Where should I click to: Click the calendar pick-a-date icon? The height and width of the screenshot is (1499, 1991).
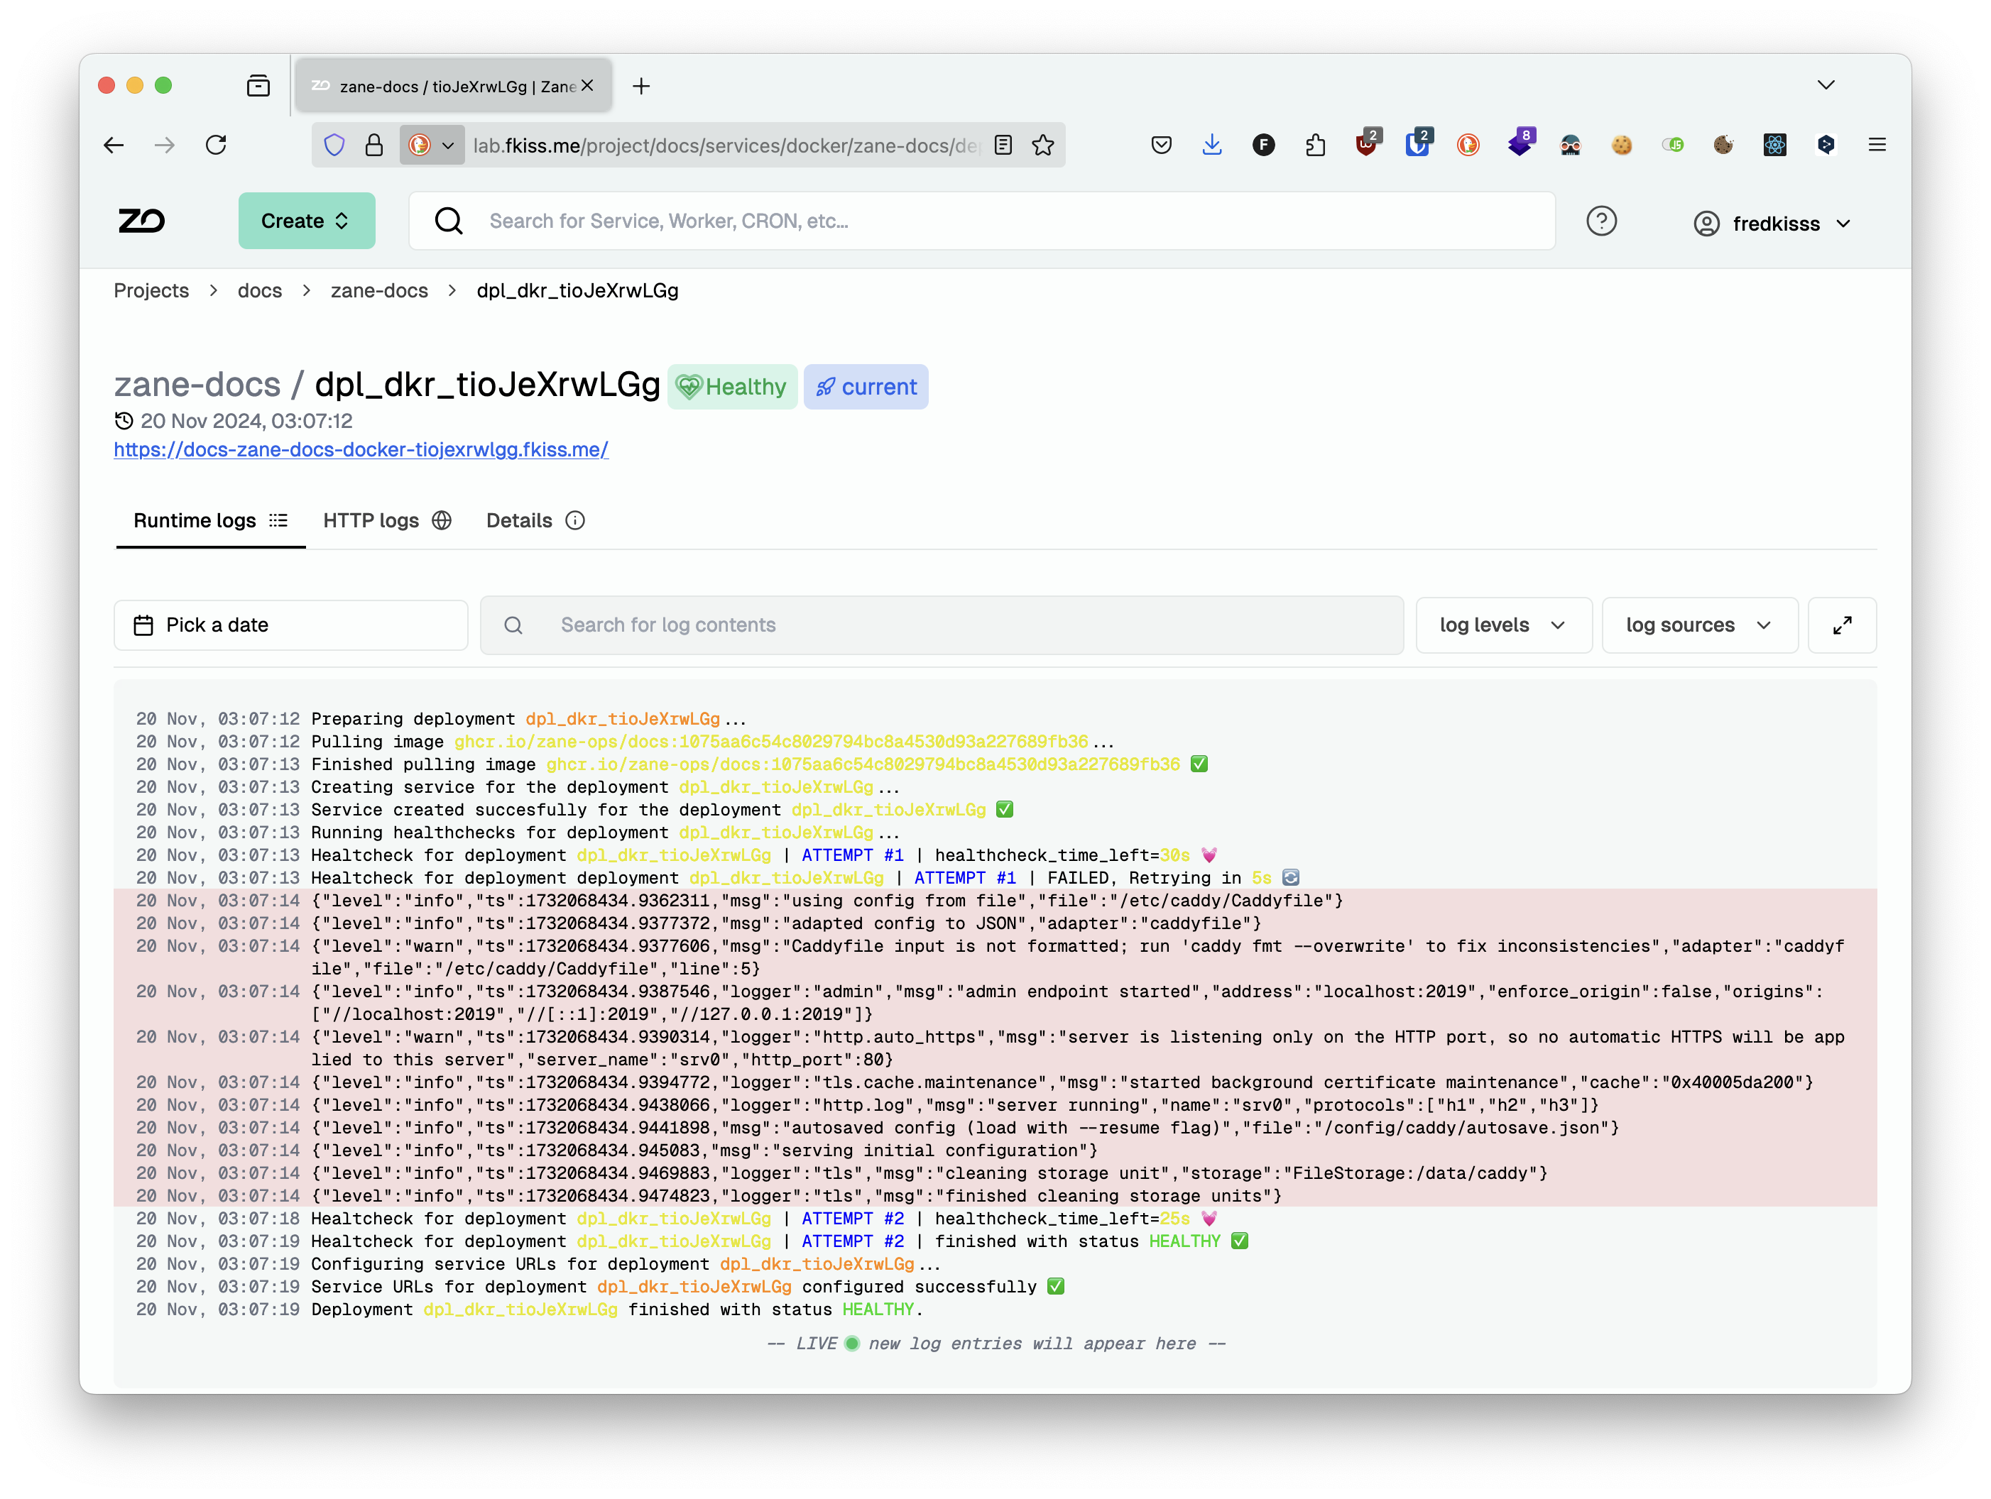(x=145, y=625)
